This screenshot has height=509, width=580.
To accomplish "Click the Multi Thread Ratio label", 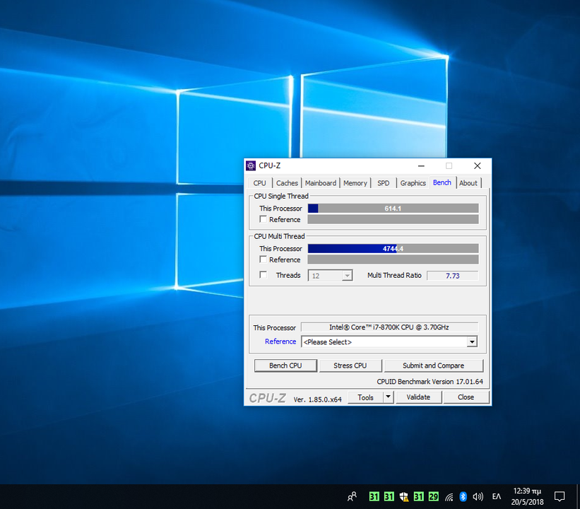I will 394,275.
